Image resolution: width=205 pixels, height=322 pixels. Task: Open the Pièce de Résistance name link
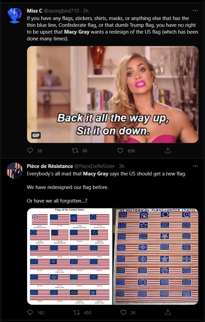point(50,166)
